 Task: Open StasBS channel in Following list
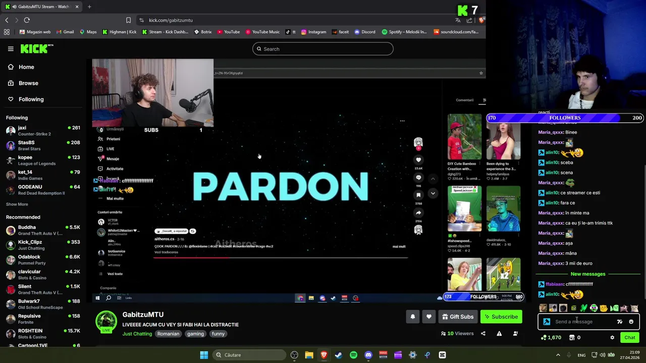click(43, 145)
